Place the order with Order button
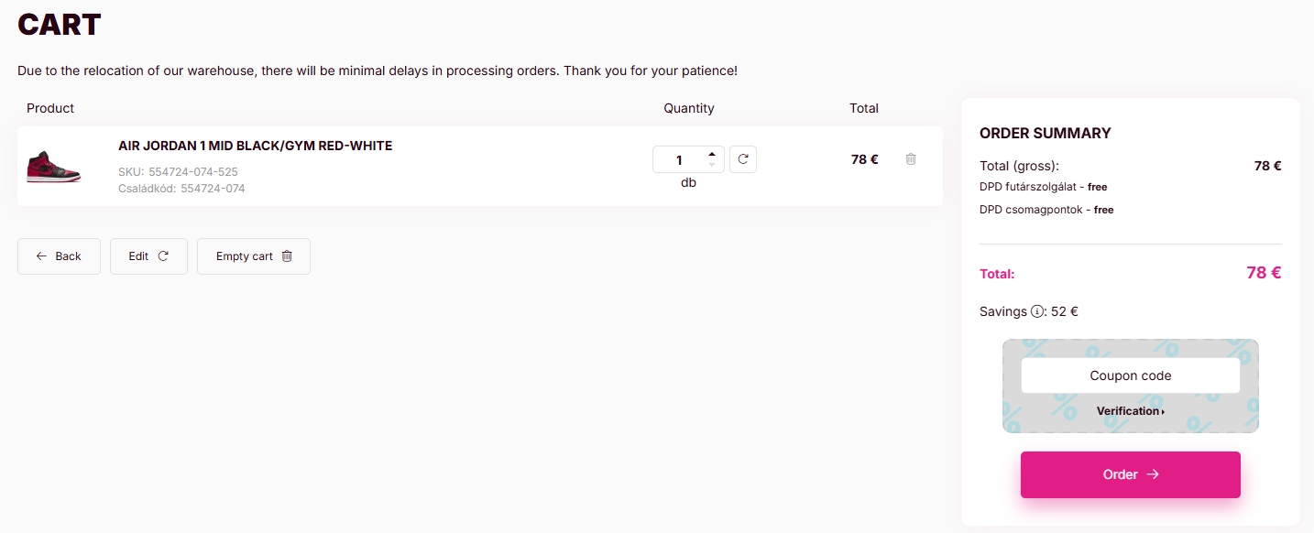This screenshot has height=533, width=1314. tap(1130, 474)
